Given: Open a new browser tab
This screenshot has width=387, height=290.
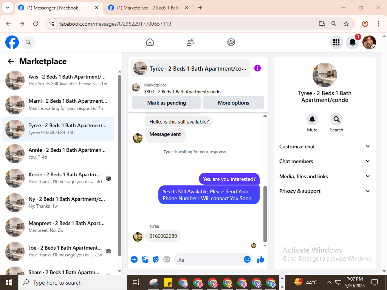Looking at the screenshot, I should pyautogui.click(x=200, y=8).
